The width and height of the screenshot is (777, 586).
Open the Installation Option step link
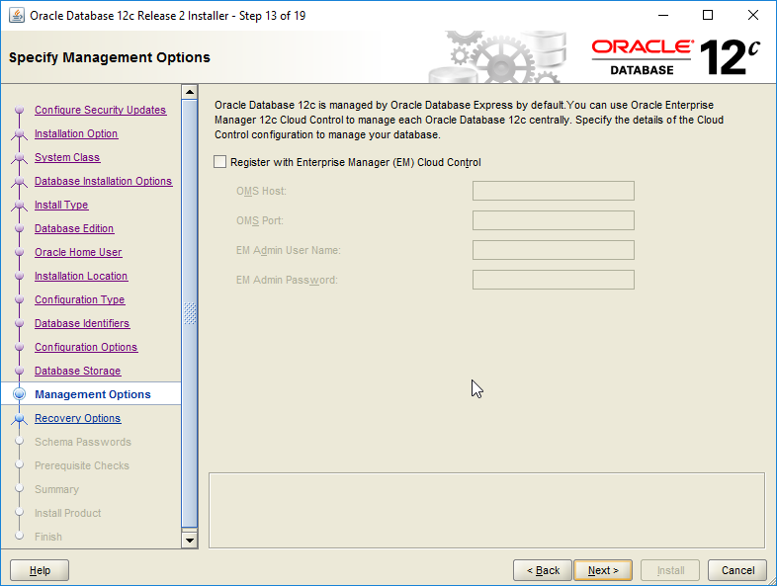coord(76,133)
